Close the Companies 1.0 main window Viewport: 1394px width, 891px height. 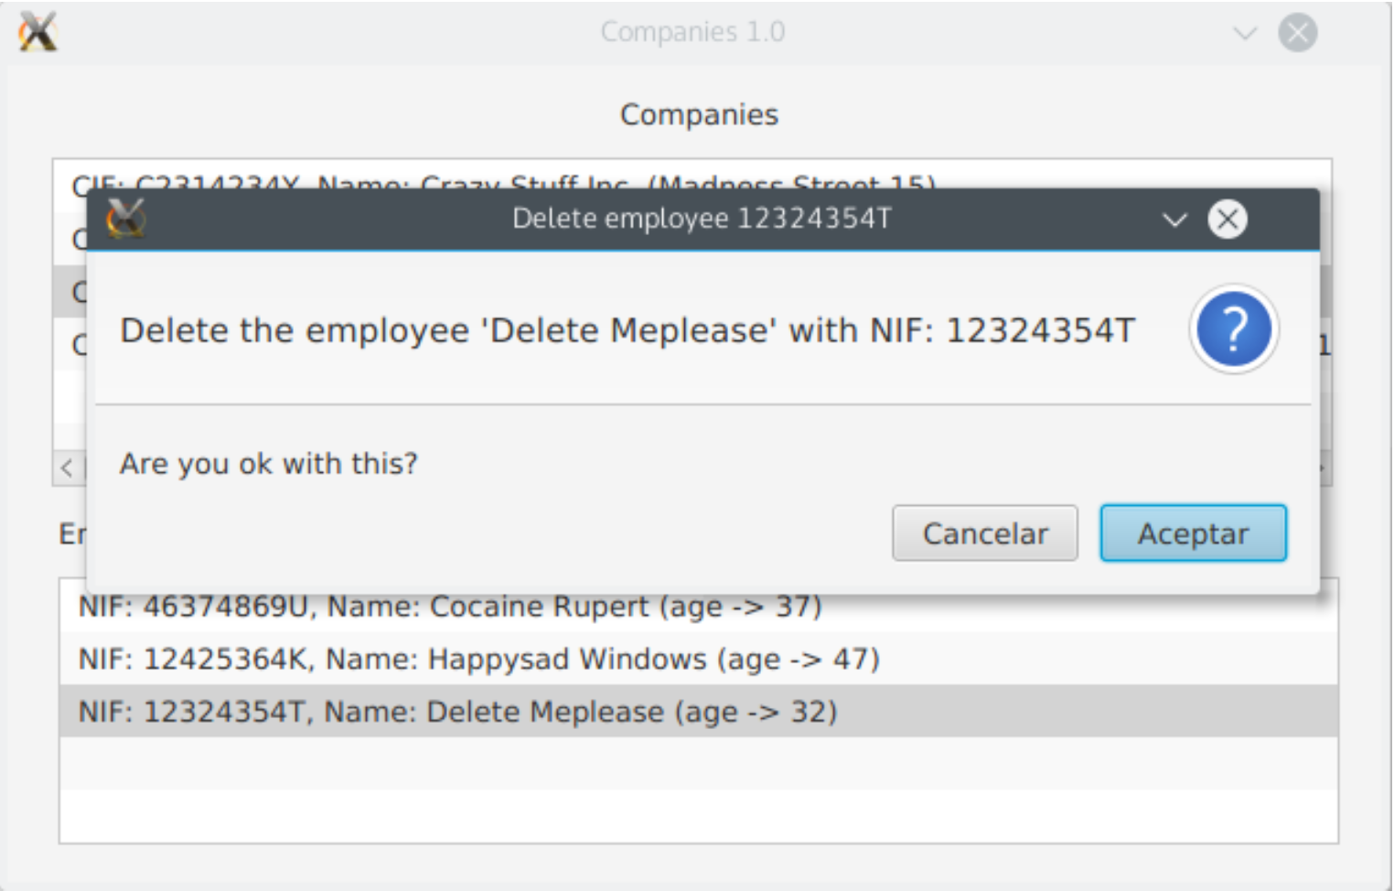(x=1297, y=33)
